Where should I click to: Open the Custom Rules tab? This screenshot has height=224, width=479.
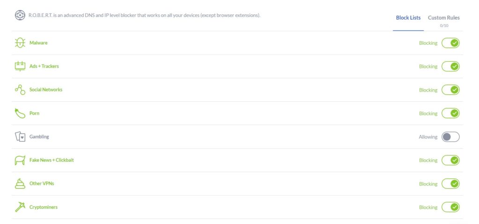(443, 18)
